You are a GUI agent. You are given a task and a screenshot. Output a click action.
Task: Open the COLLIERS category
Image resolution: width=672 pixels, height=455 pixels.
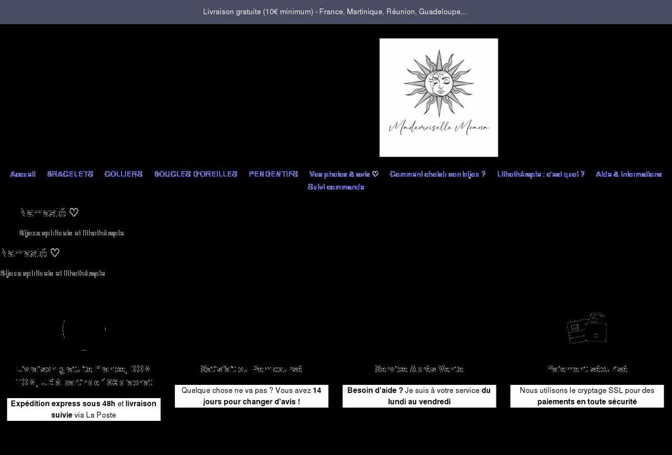pos(123,174)
